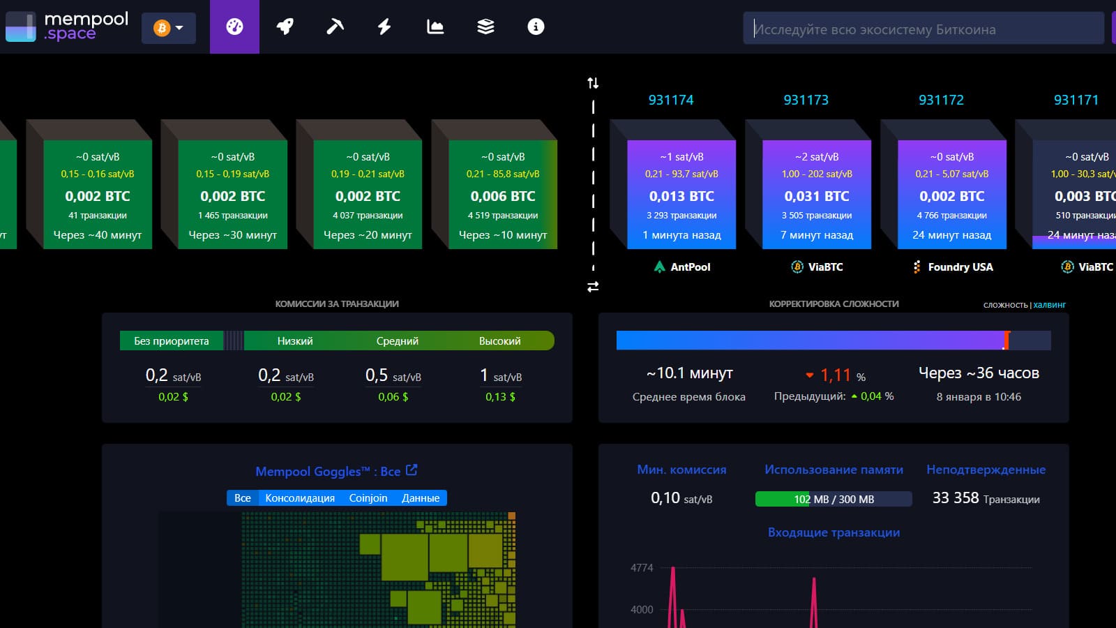The width and height of the screenshot is (1116, 628).
Task: Switch to the Консолидация tab in Mempool Goggles
Action: pos(299,498)
